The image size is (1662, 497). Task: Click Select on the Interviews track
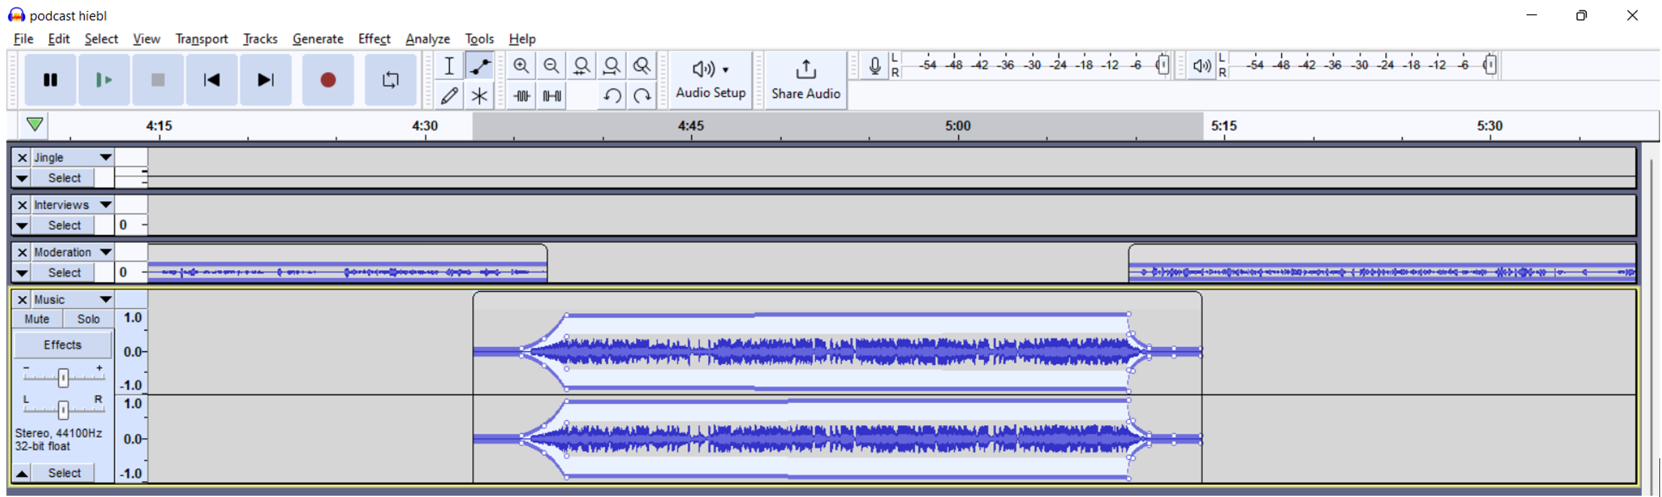65,226
